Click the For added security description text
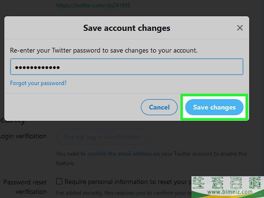This screenshot has height=198, width=264. pos(124,193)
